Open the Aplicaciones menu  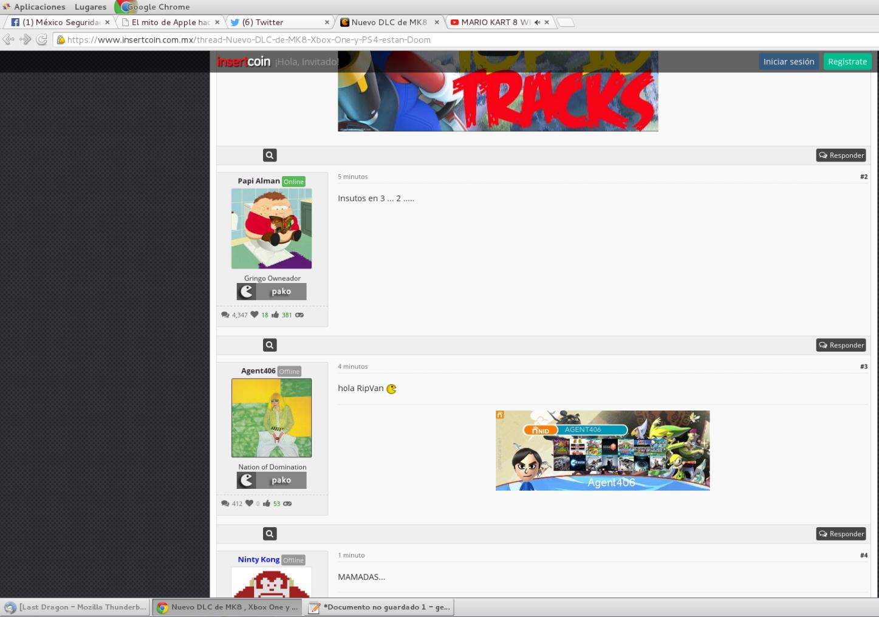(x=39, y=7)
